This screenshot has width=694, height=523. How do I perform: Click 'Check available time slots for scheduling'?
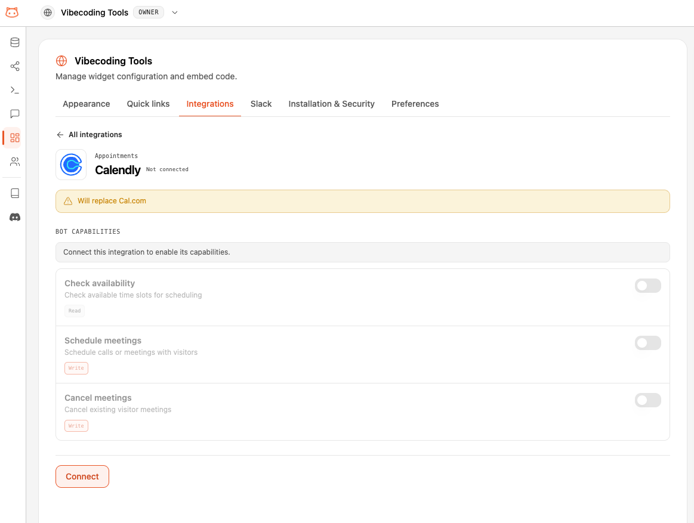133,295
